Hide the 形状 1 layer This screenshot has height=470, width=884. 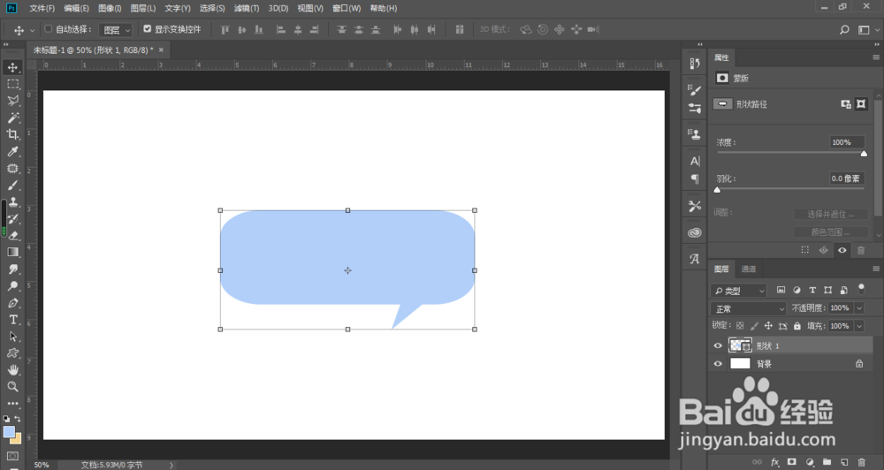click(x=718, y=346)
